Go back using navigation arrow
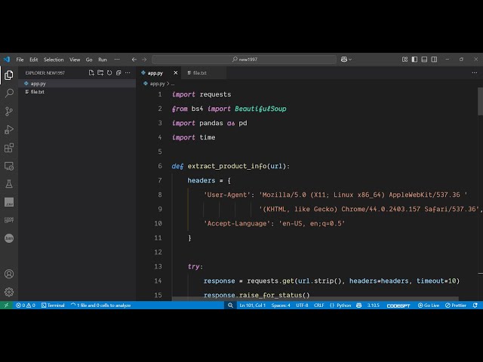The height and width of the screenshot is (362, 483). click(x=134, y=60)
